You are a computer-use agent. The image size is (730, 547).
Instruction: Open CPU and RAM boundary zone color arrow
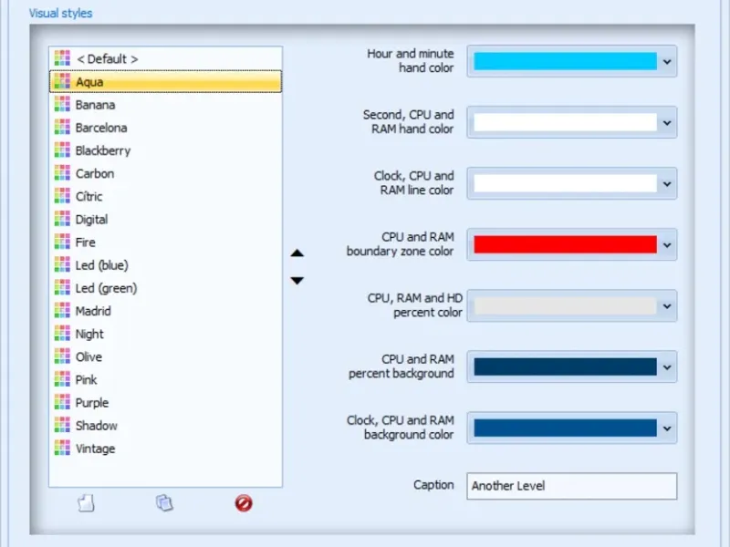click(667, 244)
